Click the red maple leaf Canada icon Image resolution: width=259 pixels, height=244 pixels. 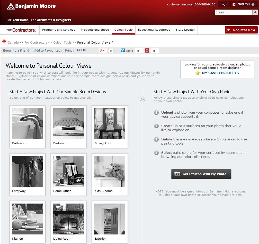click(x=4, y=41)
